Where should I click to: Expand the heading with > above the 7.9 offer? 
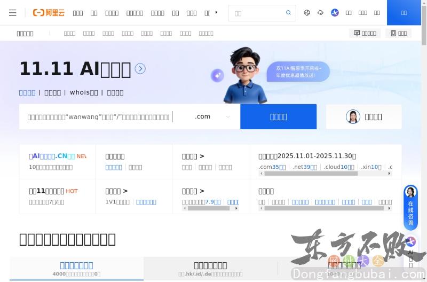pos(193,191)
